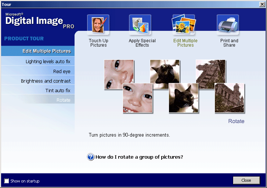Enable the Show on startup checkbox
The height and width of the screenshot is (188, 267).
tap(7, 181)
